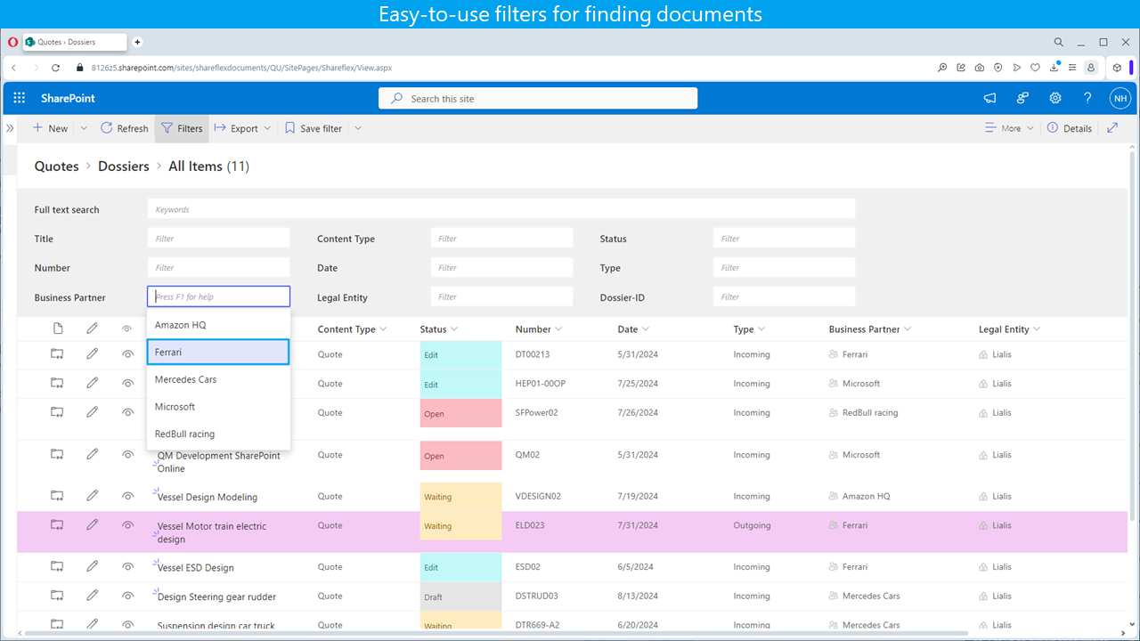
Task: Click the Export button
Action: point(235,128)
